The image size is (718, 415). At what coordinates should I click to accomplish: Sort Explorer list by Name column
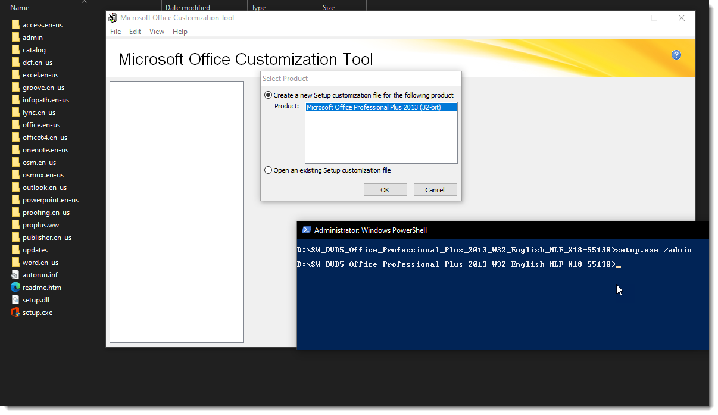(x=20, y=8)
